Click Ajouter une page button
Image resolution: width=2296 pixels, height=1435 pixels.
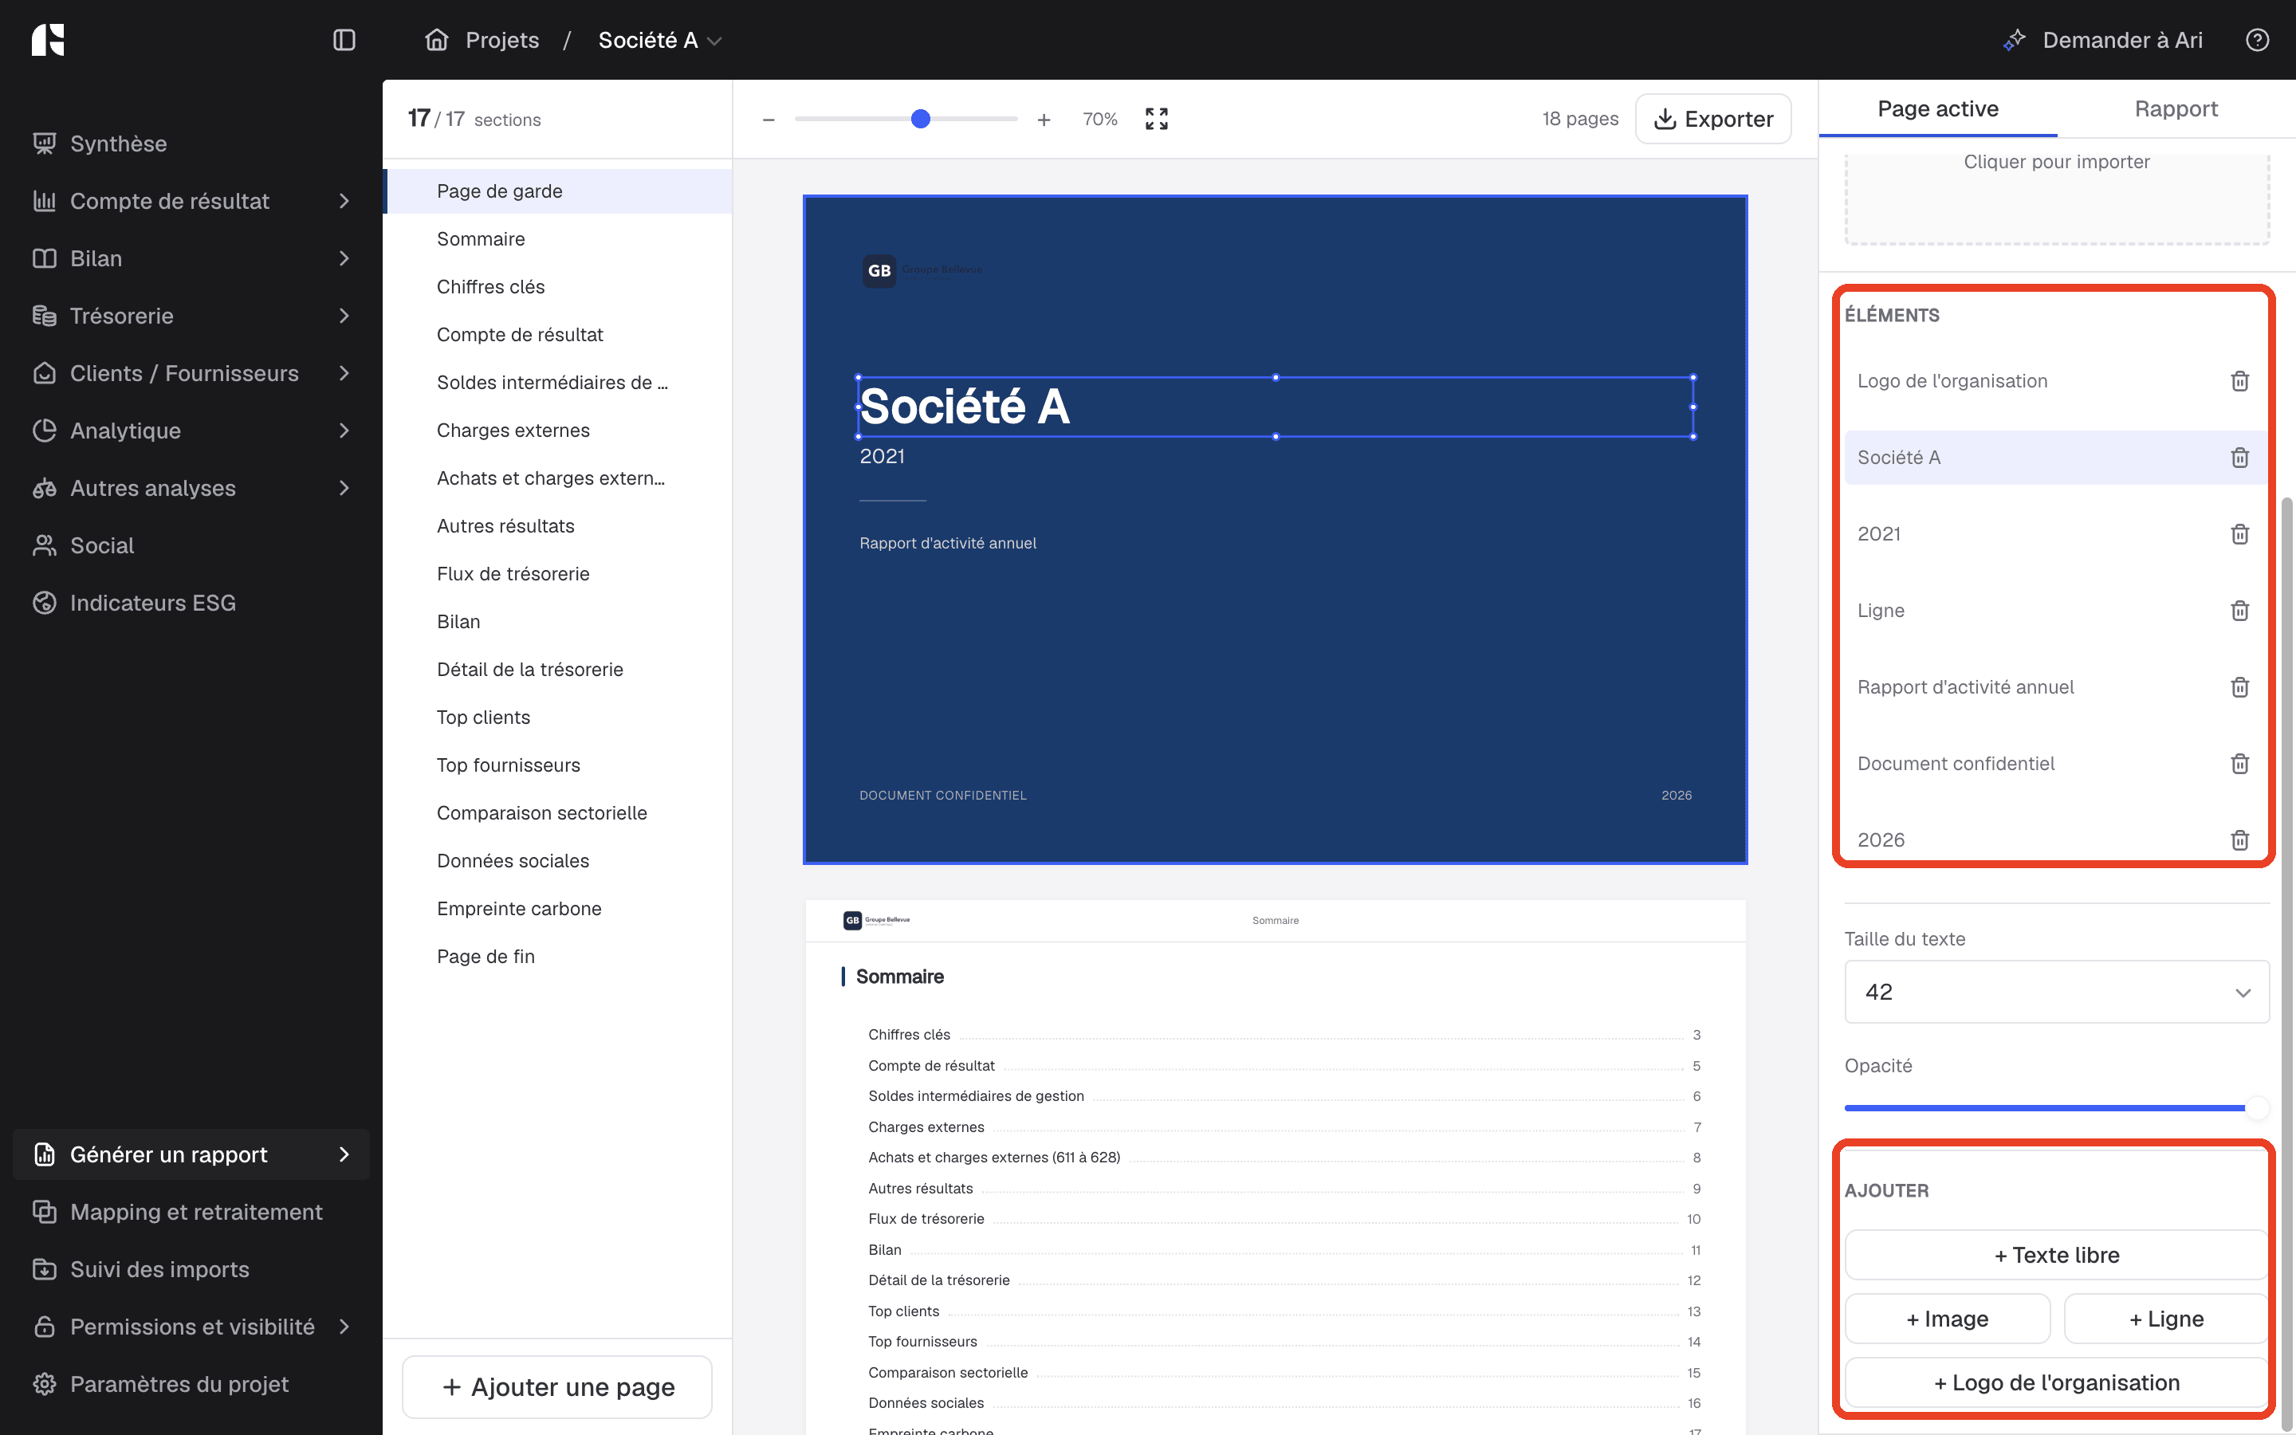pos(557,1387)
